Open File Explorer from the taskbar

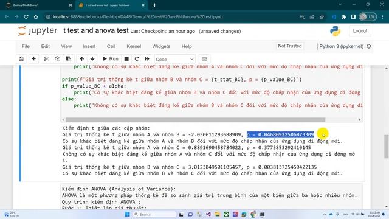click(218, 214)
